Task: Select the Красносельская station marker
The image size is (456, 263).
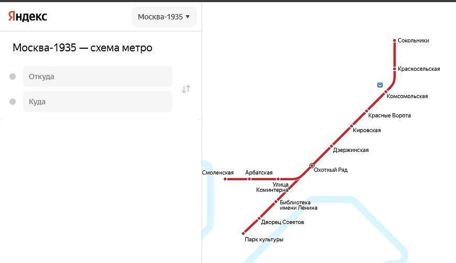Action: point(394,69)
